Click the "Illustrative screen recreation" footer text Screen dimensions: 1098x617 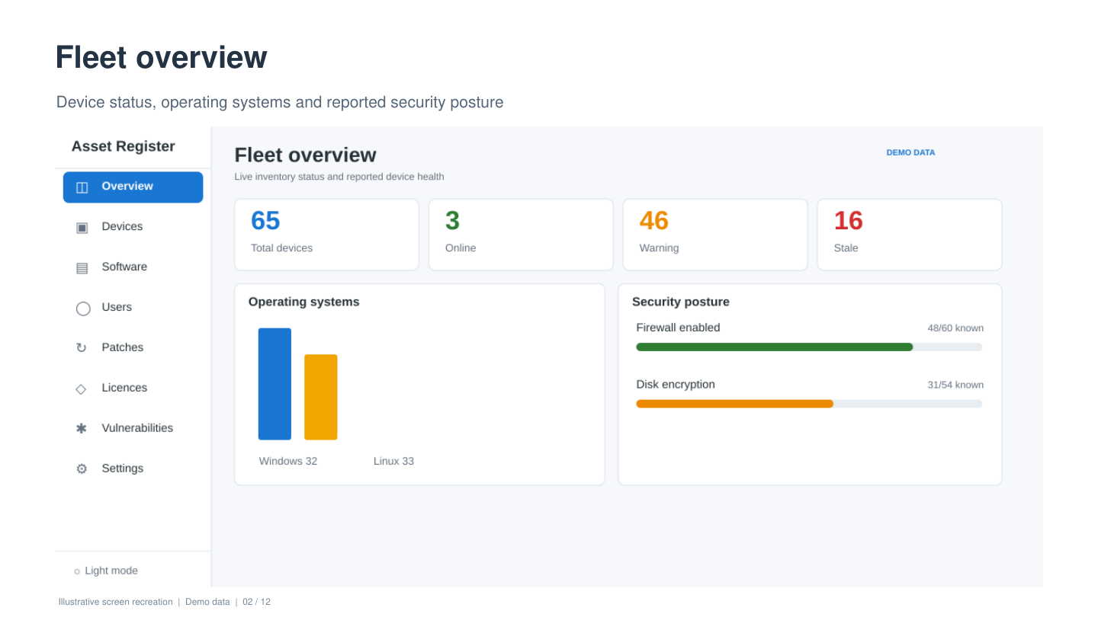116,602
